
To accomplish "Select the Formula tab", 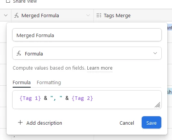I will tap(21, 83).
